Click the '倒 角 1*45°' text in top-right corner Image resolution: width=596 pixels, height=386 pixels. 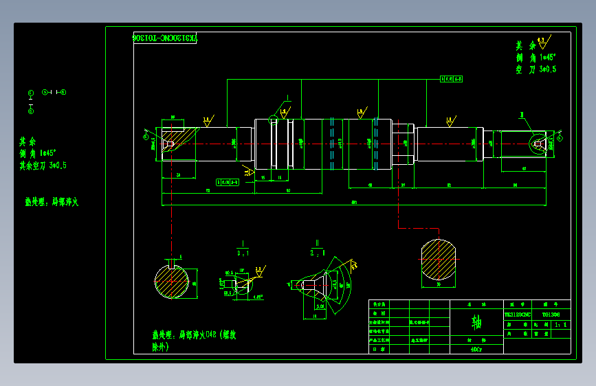pyautogui.click(x=536, y=58)
